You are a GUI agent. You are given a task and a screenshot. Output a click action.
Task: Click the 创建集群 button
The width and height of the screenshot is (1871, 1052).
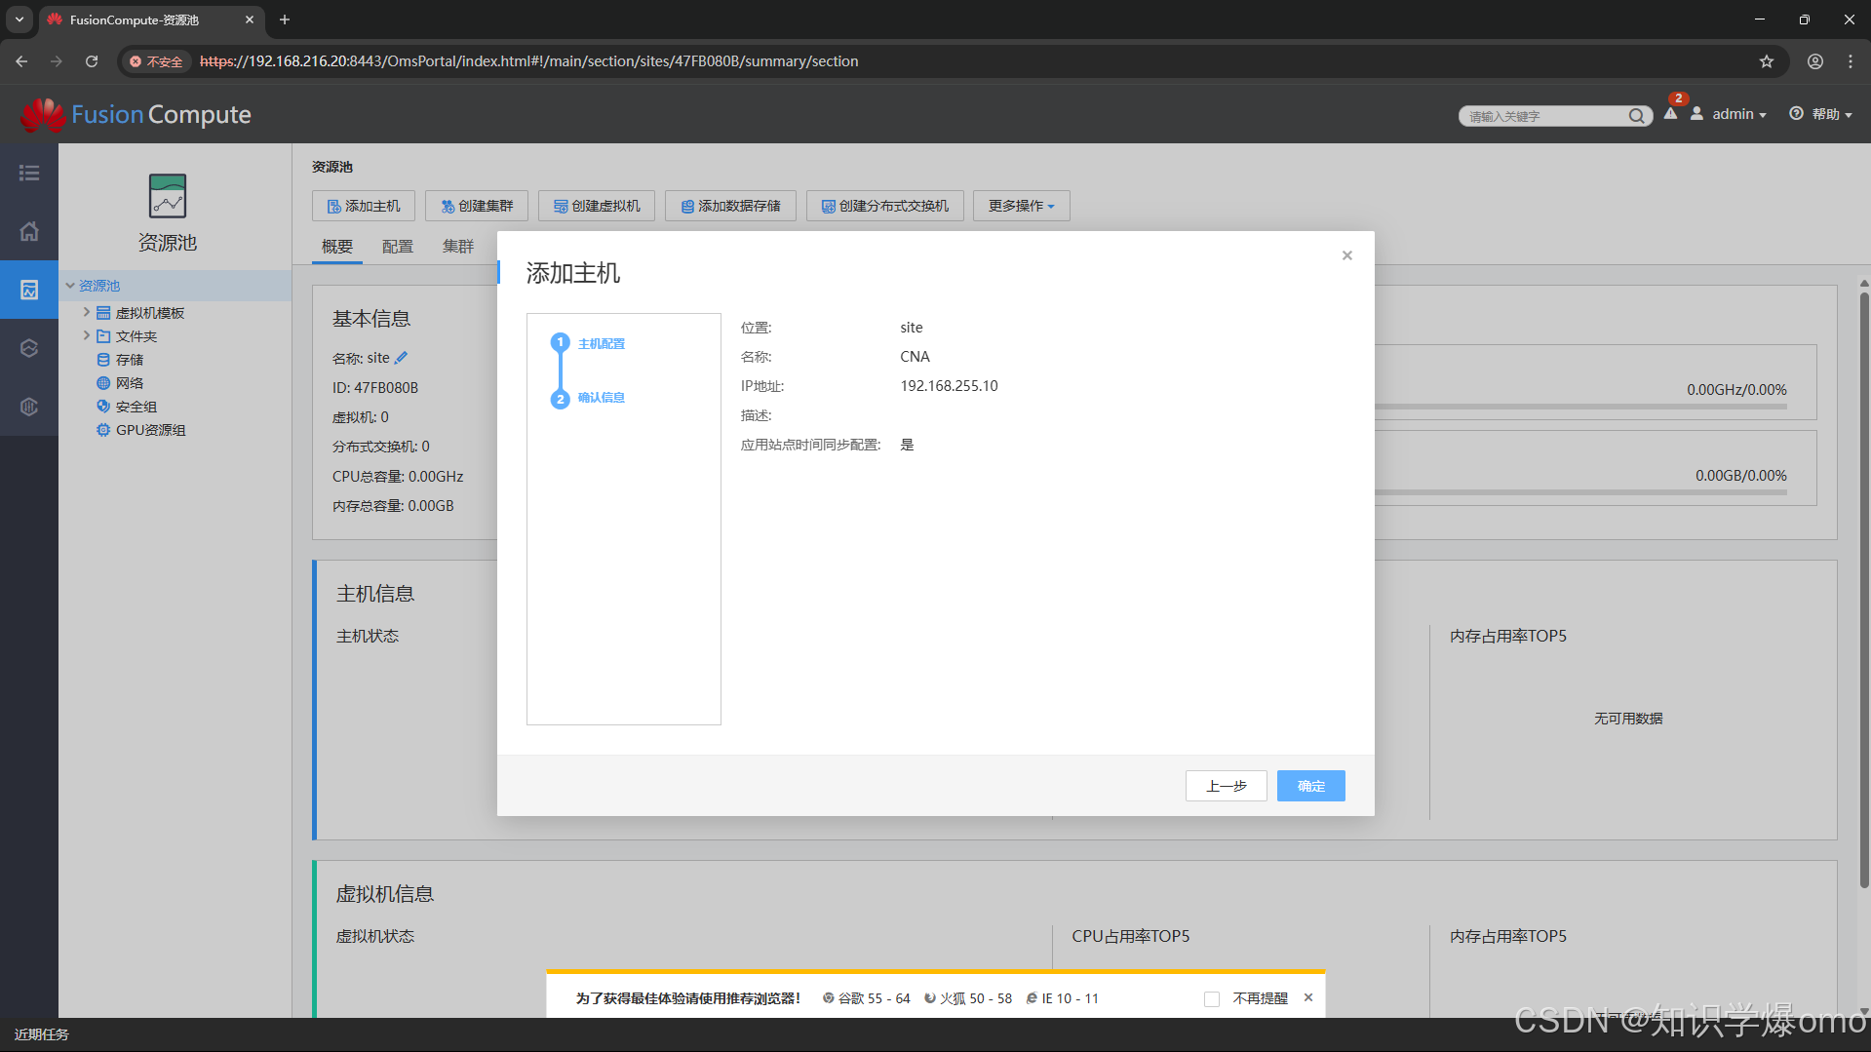[x=477, y=206]
